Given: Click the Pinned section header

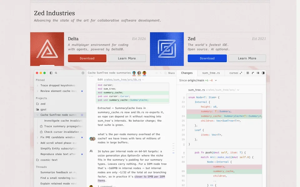Looking at the screenshot, I should [40, 80].
